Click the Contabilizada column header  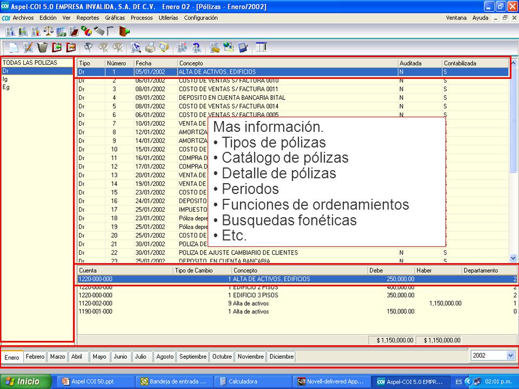(475, 63)
